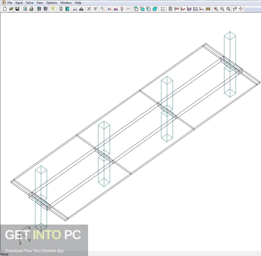Export view as BMP image
The width and height of the screenshot is (261, 256).
pyautogui.click(x=39, y=9)
